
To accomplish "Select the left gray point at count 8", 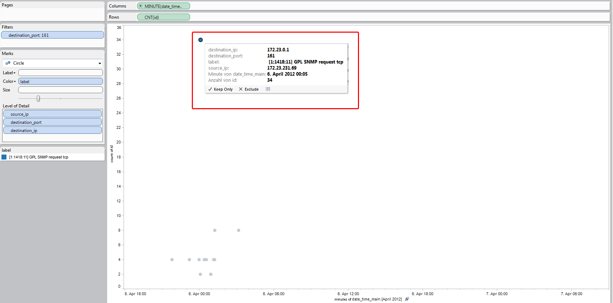I will (x=215, y=230).
